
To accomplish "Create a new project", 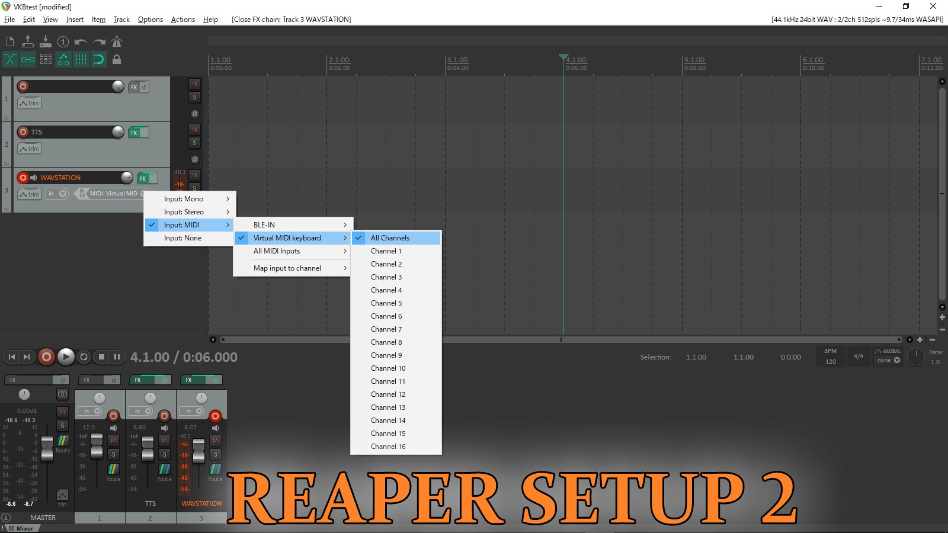I will [x=9, y=41].
